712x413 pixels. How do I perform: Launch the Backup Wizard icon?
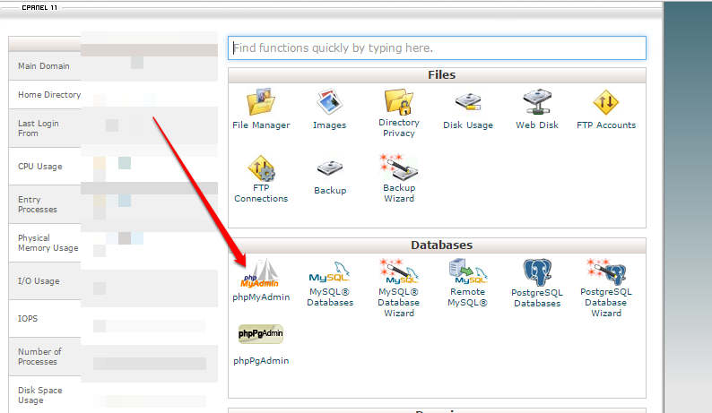399,167
